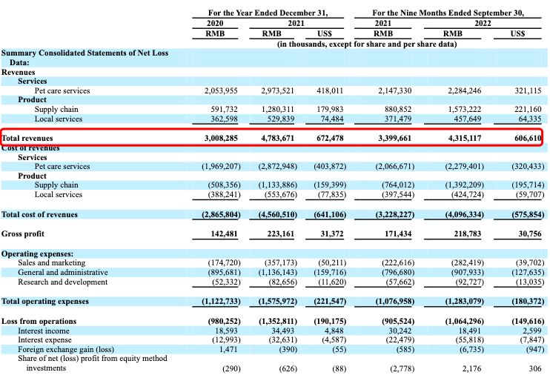This screenshot has height=378, width=550.
Task: Select the "Research and development" row label
Action: pyautogui.click(x=63, y=282)
